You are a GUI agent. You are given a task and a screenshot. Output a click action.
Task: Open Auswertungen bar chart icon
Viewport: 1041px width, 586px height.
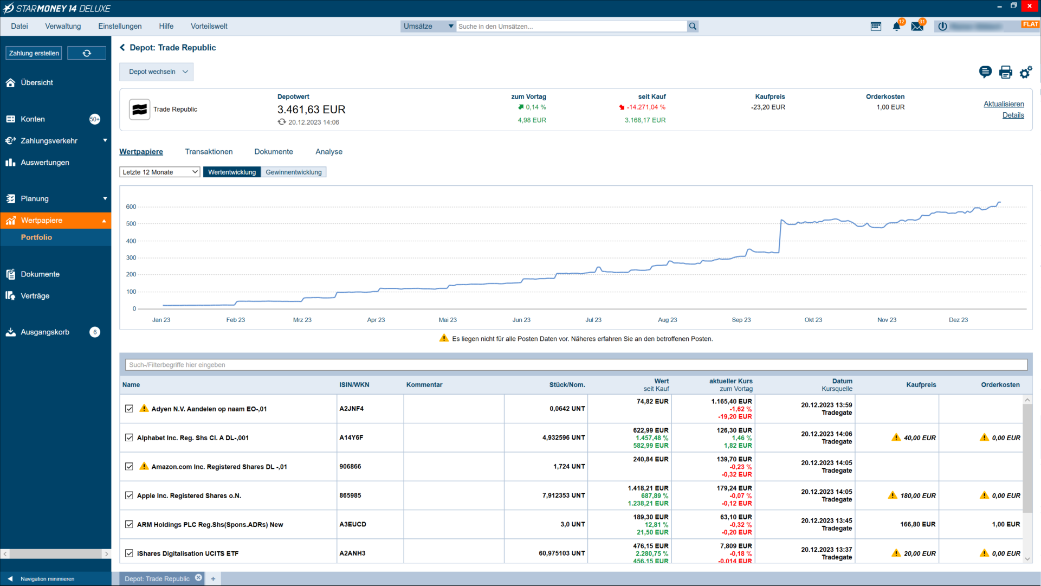click(x=10, y=162)
